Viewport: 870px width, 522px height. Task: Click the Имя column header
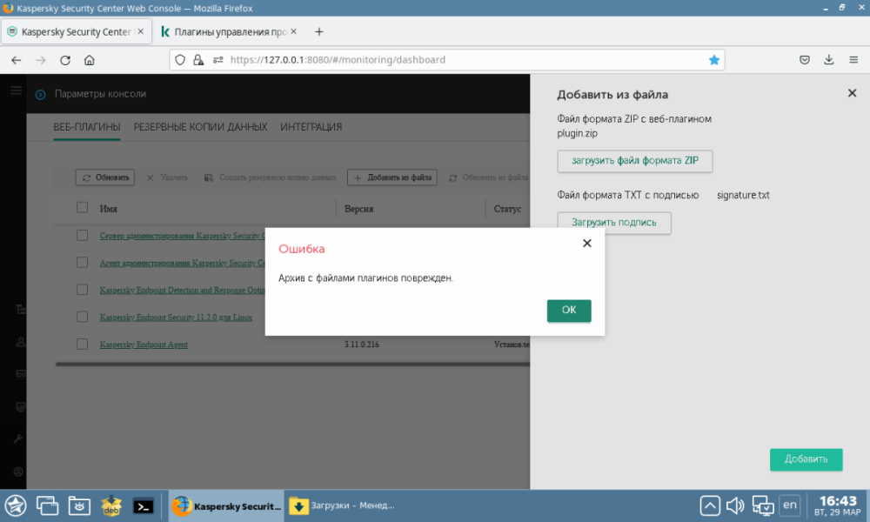[108, 209]
